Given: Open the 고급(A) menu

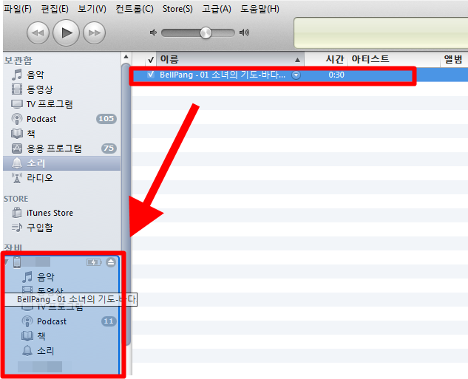Looking at the screenshot, I should 217,9.
